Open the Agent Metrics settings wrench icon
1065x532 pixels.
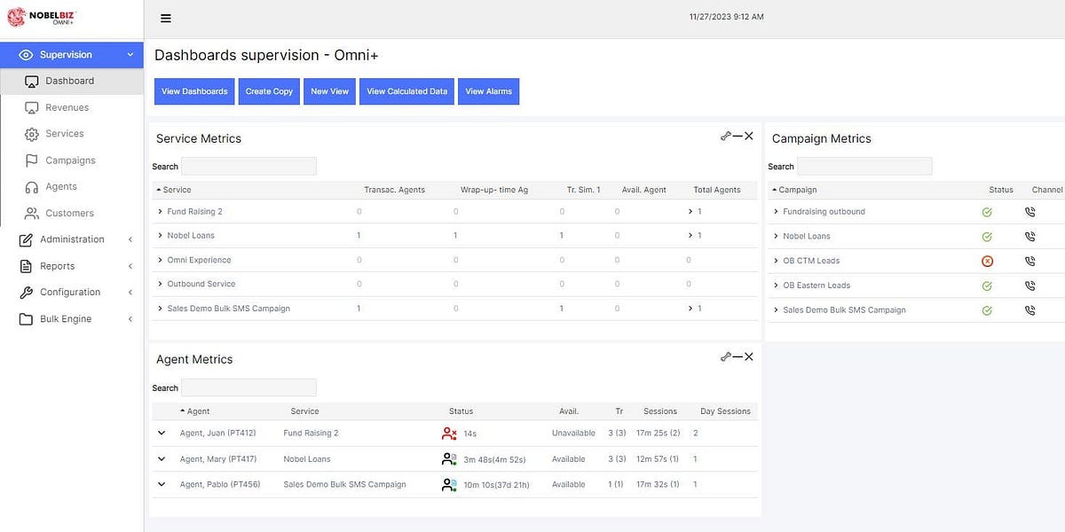(x=725, y=356)
